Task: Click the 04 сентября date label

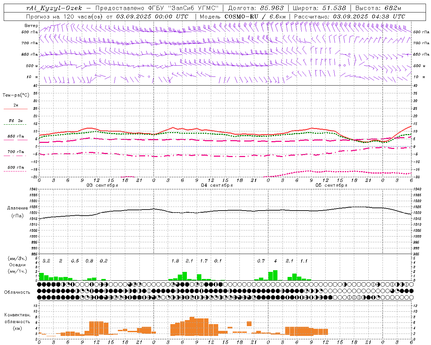Action: coord(217,185)
